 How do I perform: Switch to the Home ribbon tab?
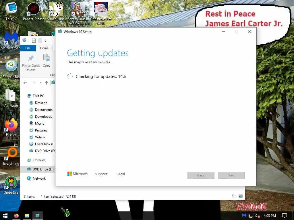[x=44, y=48]
